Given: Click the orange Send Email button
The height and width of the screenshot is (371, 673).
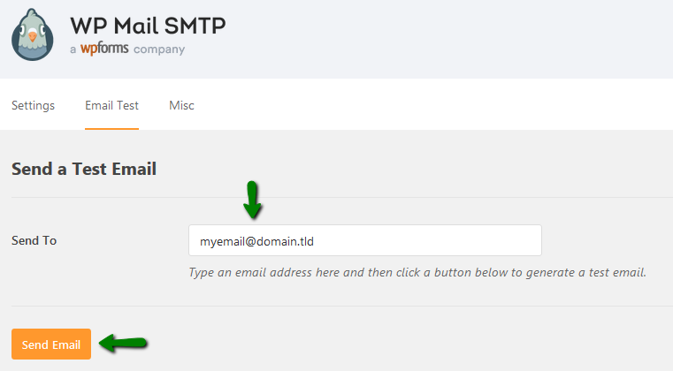Looking at the screenshot, I should tap(51, 344).
